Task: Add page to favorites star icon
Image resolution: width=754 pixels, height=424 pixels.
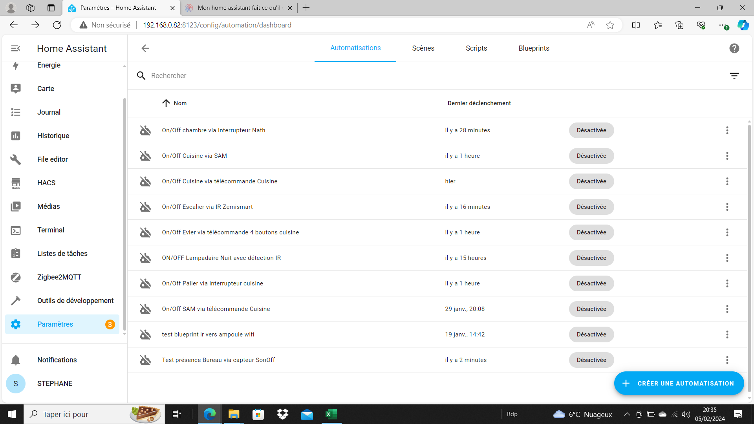Action: (x=610, y=25)
